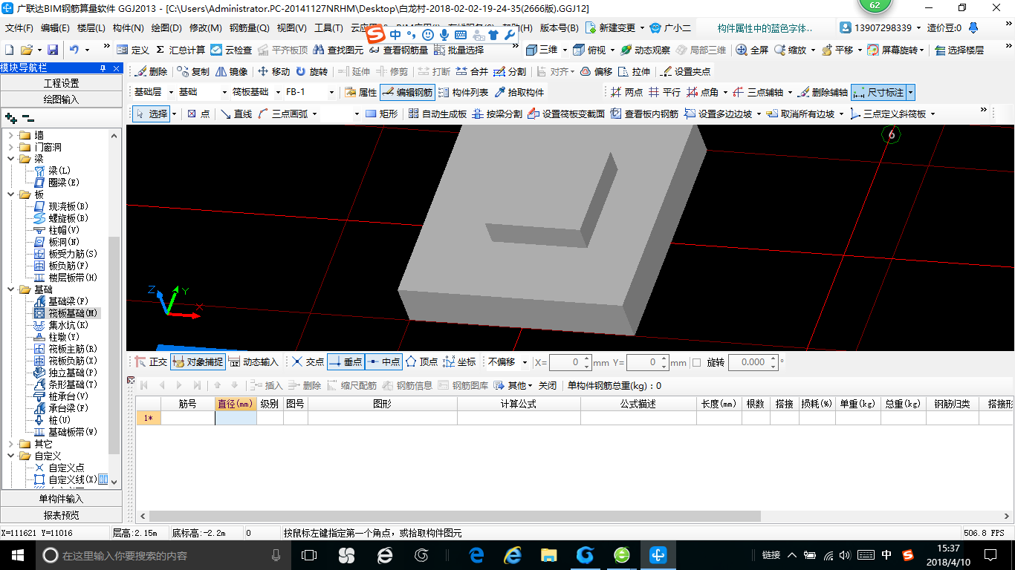Click 查找图元 (Find Element)
The height and width of the screenshot is (570, 1015).
click(338, 50)
